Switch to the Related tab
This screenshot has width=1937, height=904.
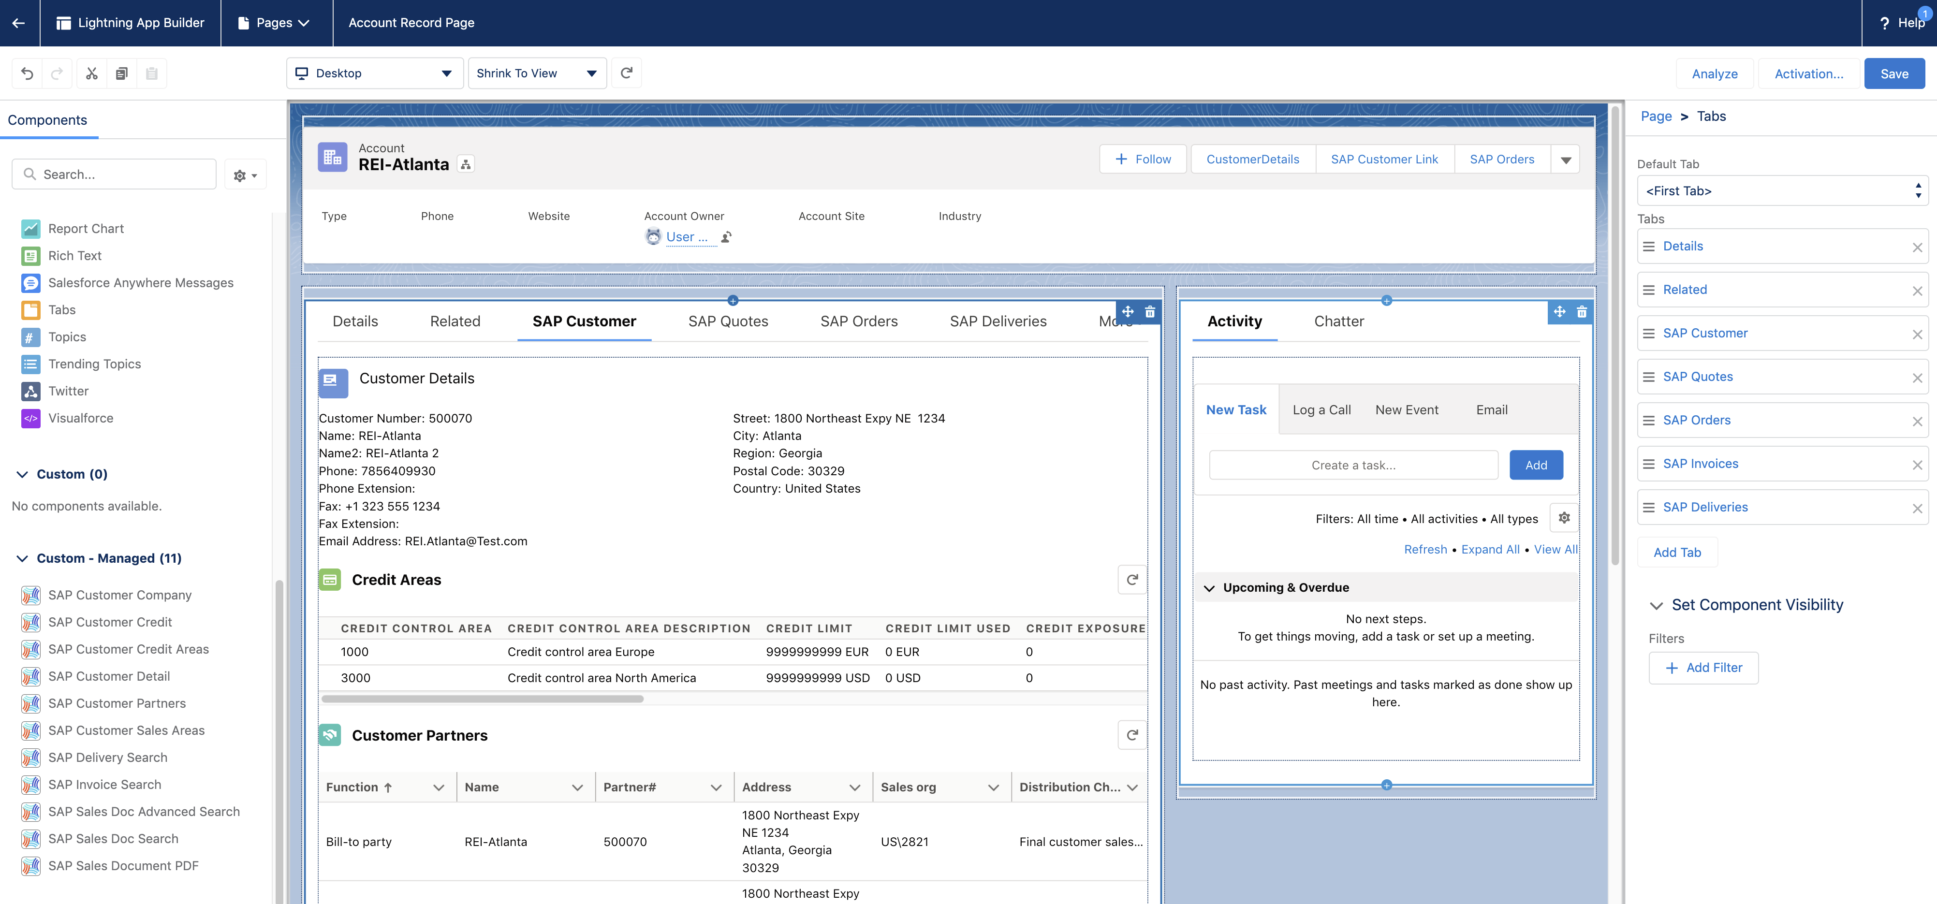(x=455, y=321)
